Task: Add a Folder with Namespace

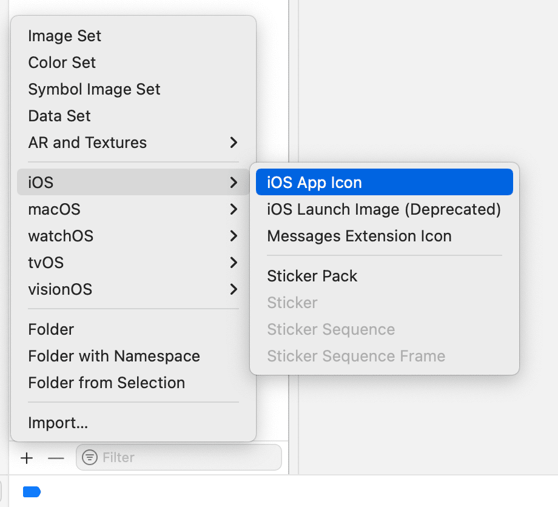Action: coord(114,356)
